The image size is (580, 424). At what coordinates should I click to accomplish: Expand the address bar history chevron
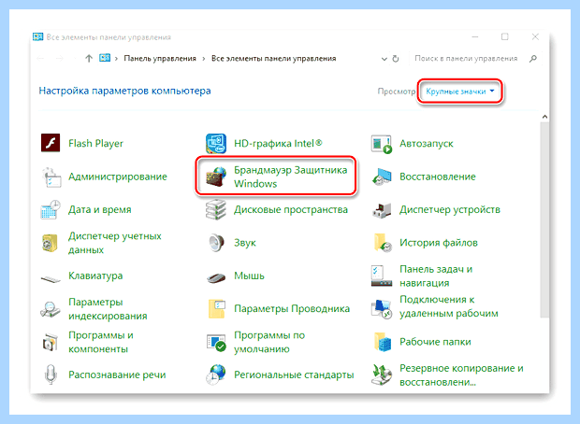click(384, 59)
